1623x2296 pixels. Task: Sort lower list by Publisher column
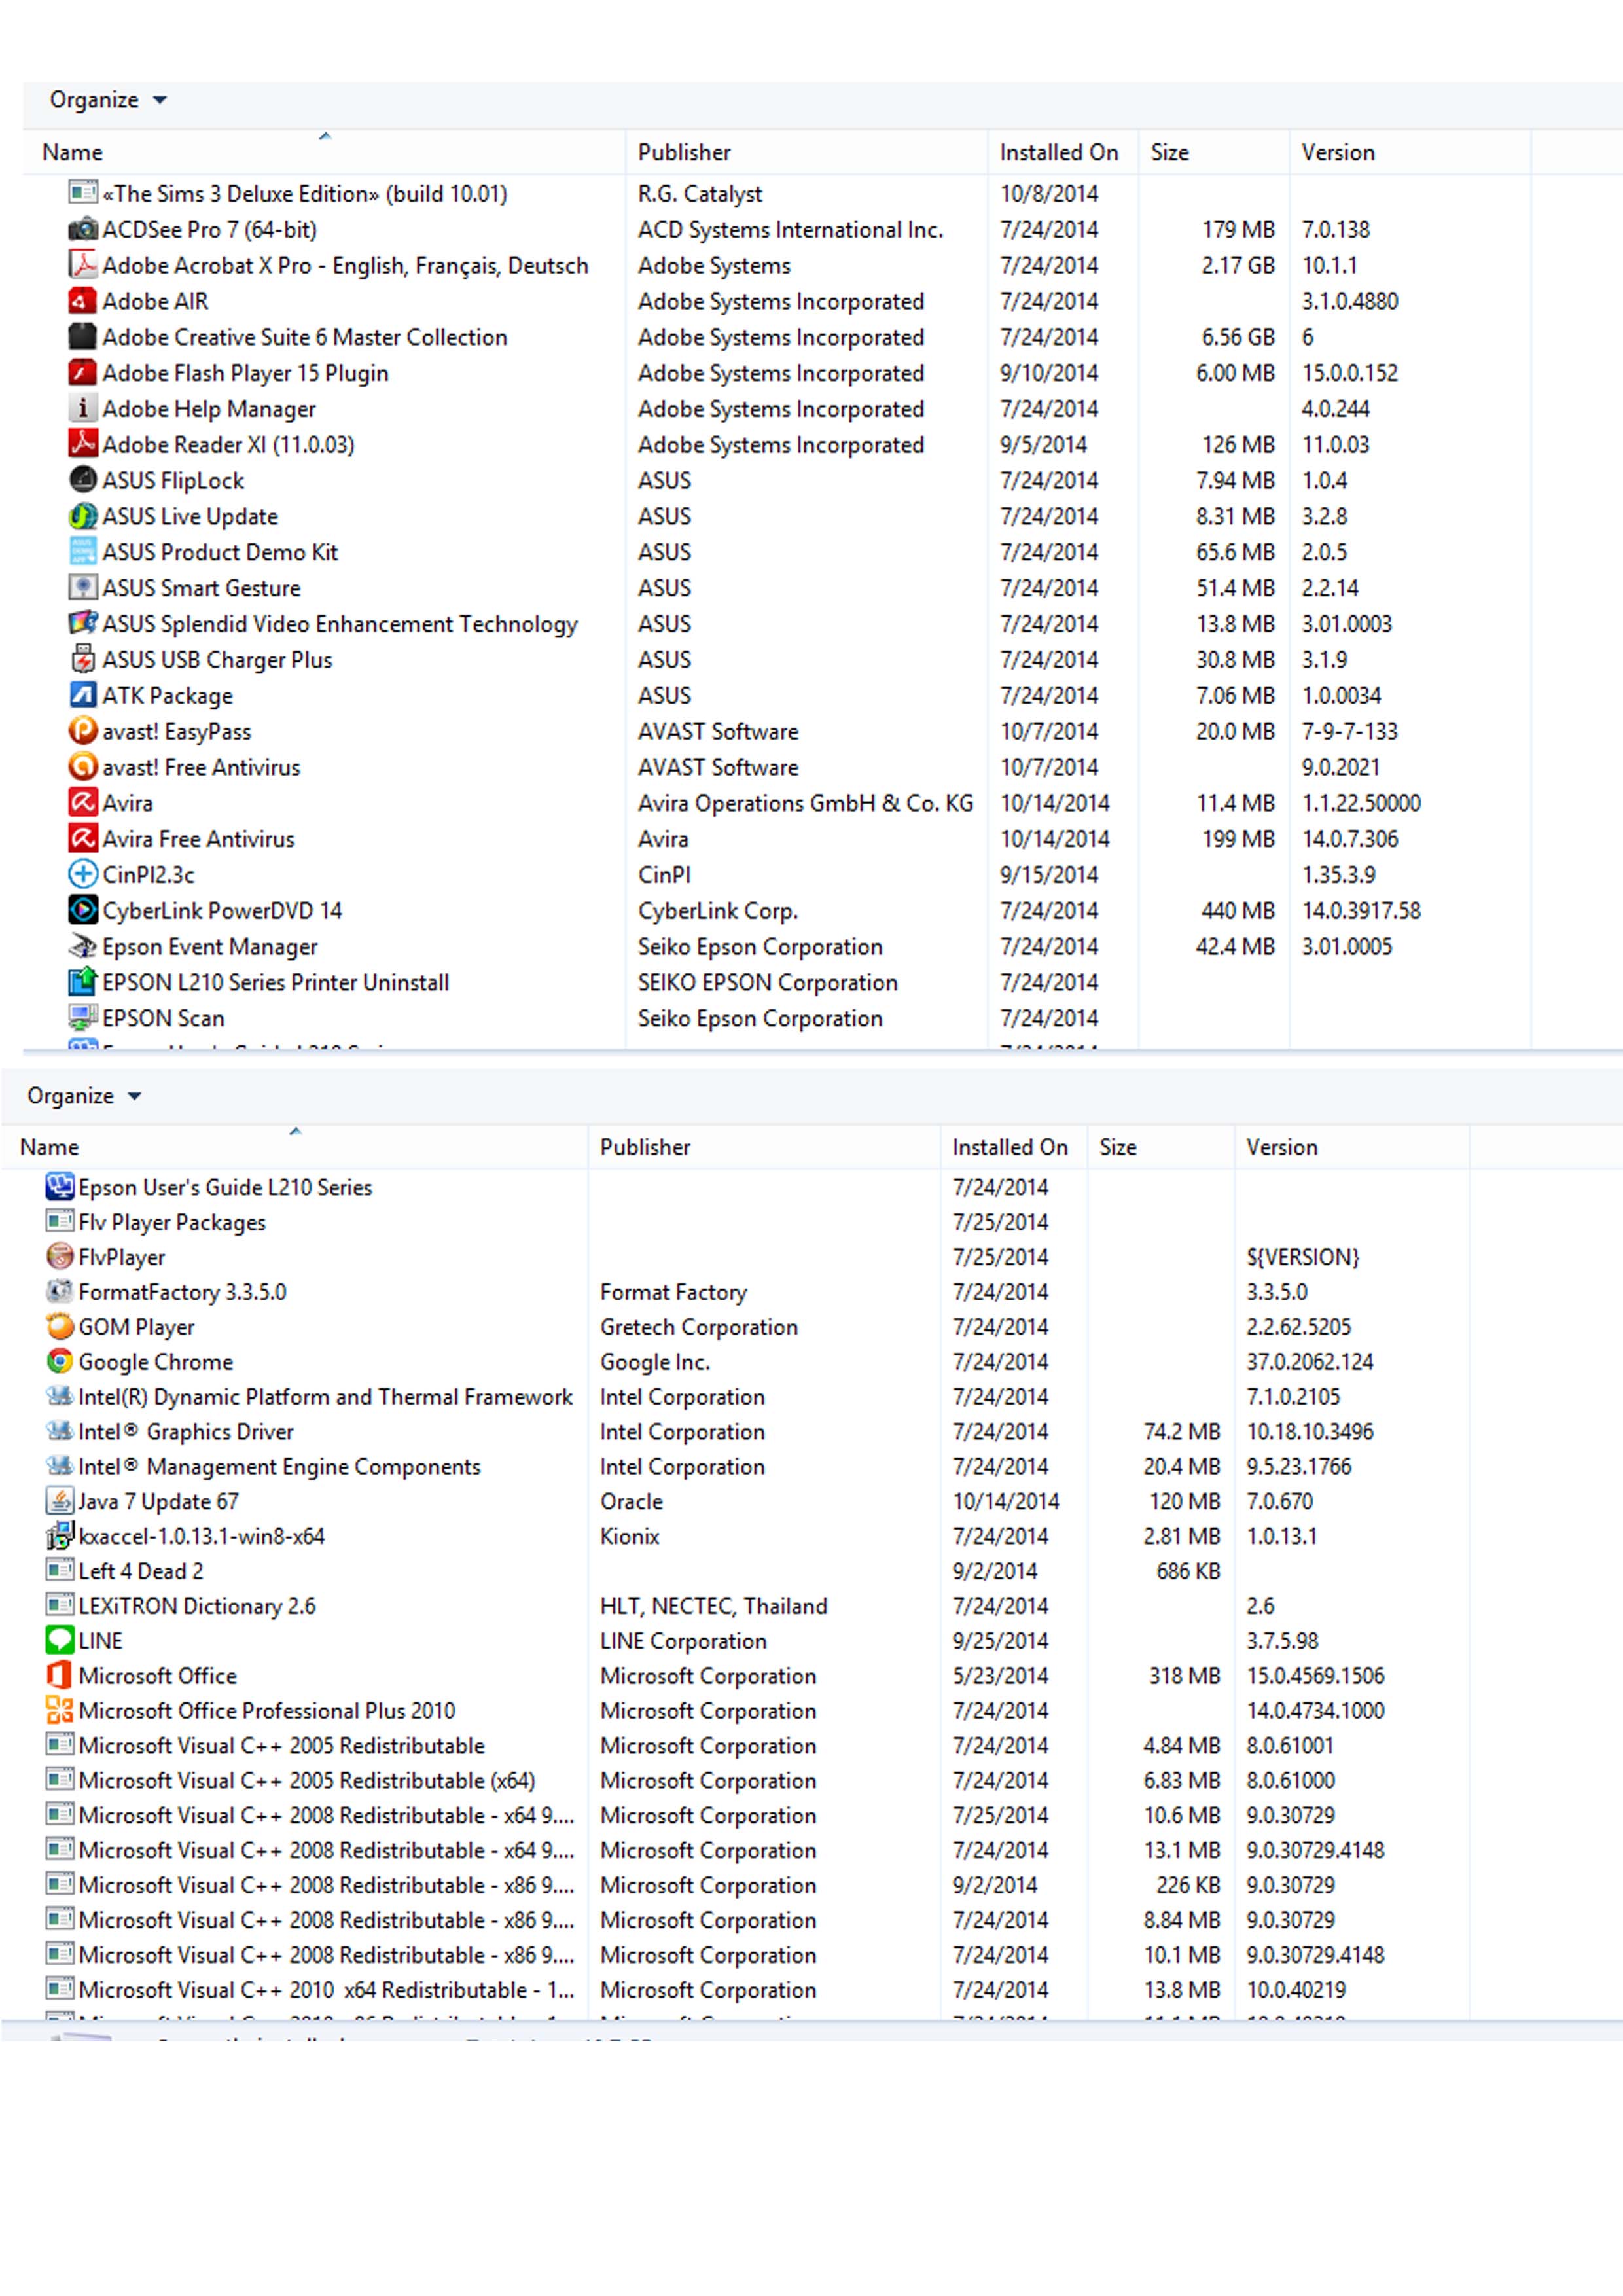764,1147
